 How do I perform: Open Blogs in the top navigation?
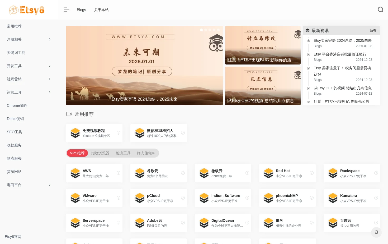pyautogui.click(x=81, y=10)
